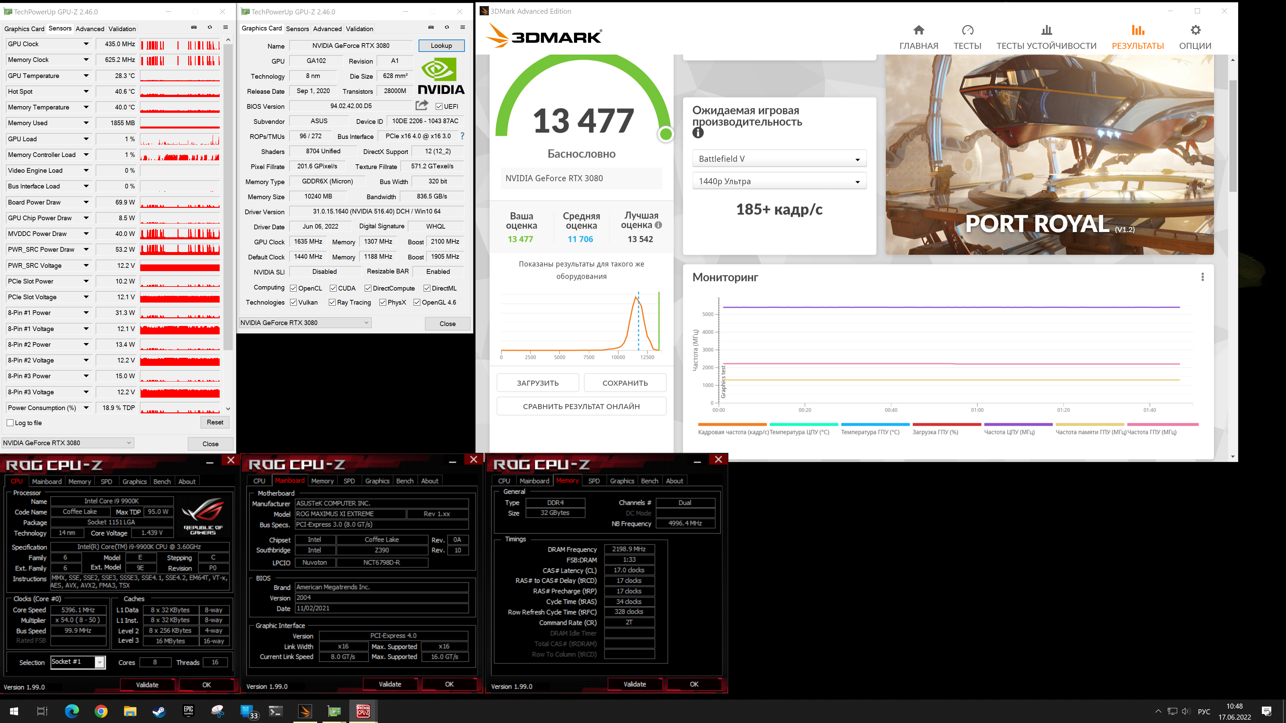Image resolution: width=1286 pixels, height=723 pixels.
Task: Open ТЕСТЫ УСТОЙЧИВОСТИ section in 3DMark
Action: coord(1046,37)
